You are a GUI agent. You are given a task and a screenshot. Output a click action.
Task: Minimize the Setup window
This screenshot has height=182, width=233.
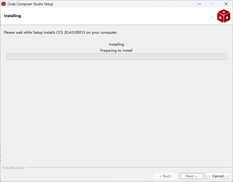(200, 4)
